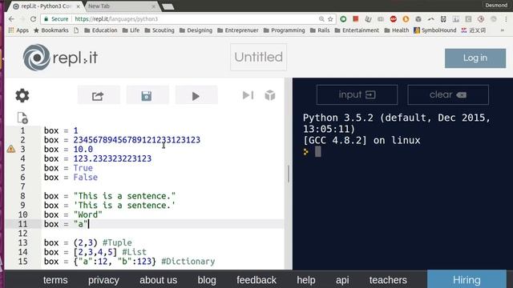513x288 pixels.
Task: Click the browser address bar URL
Action: coord(116,19)
